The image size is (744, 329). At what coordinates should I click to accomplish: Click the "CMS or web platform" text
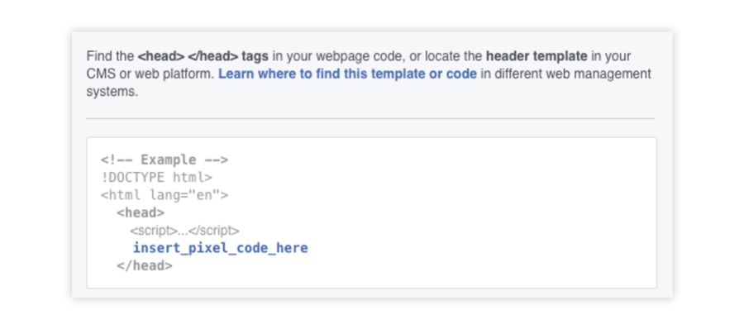[x=150, y=74]
